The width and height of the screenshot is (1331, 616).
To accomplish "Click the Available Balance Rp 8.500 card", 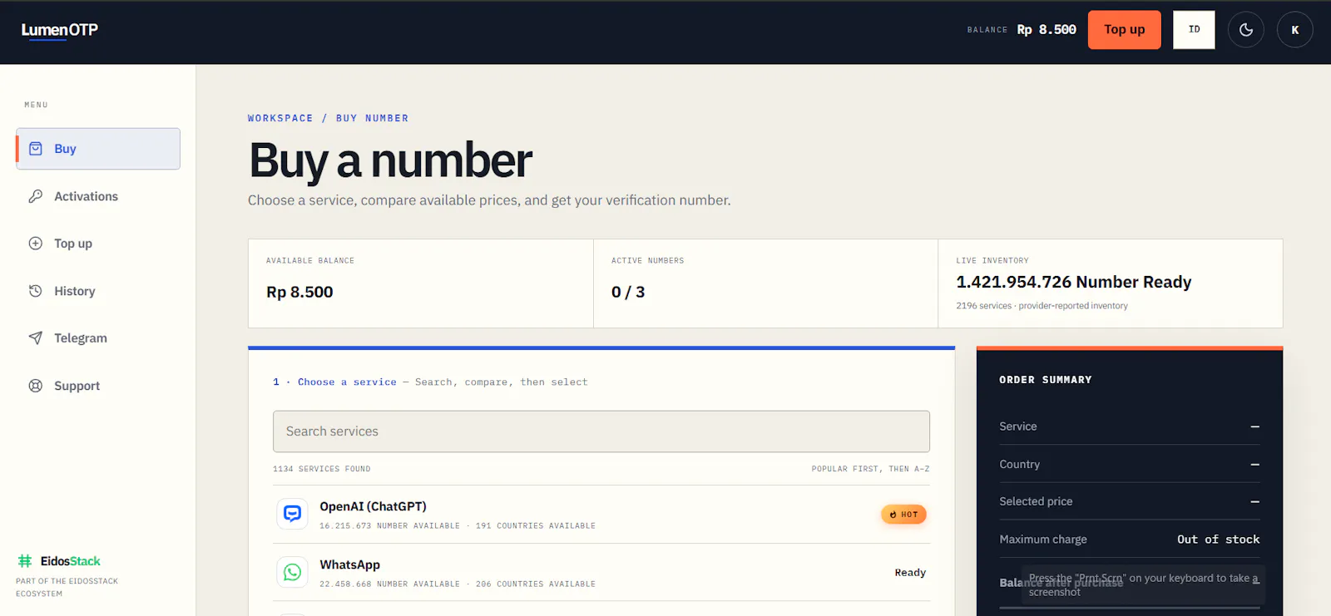I will coord(421,283).
